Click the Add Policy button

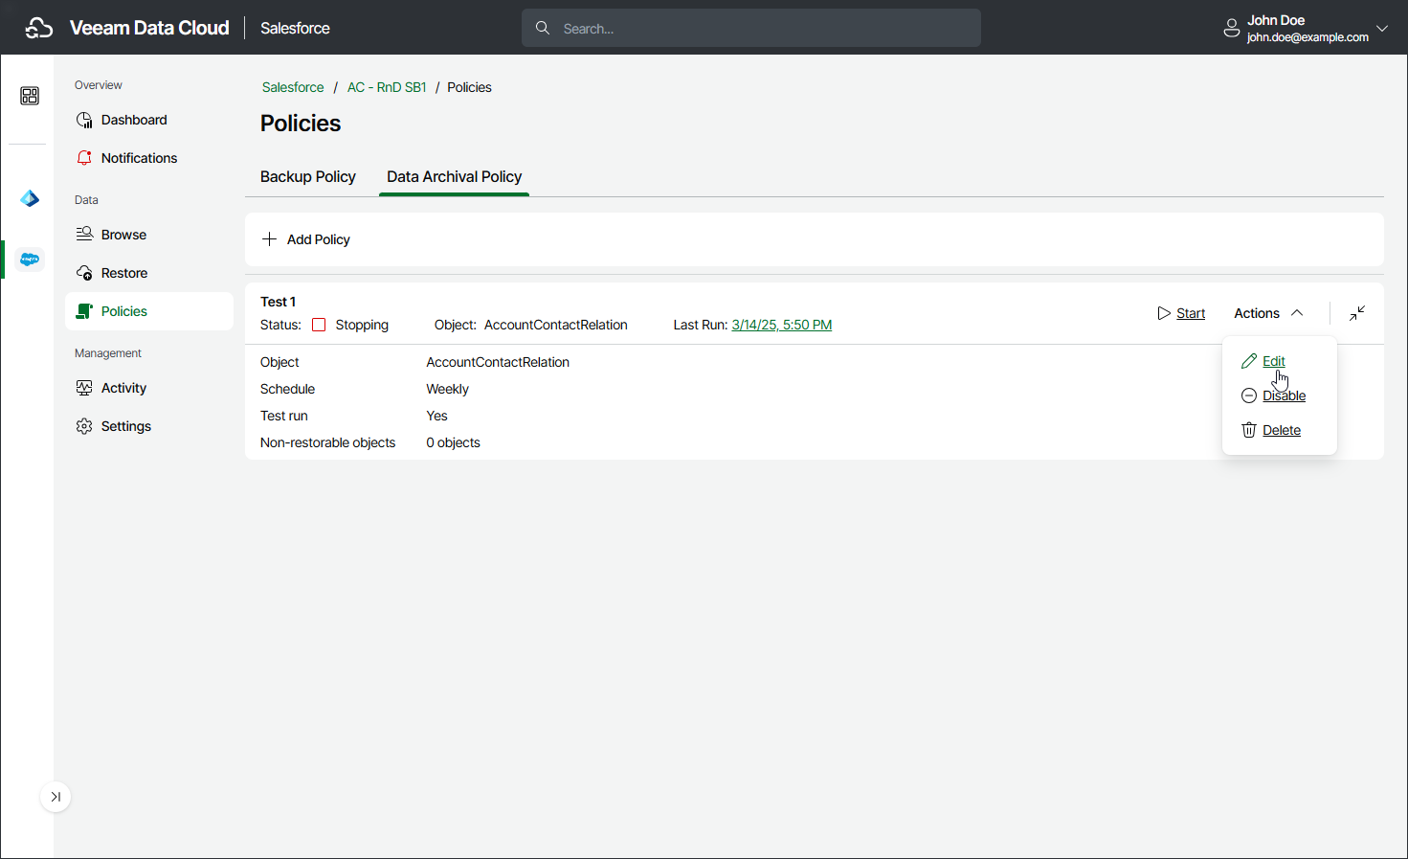point(306,239)
